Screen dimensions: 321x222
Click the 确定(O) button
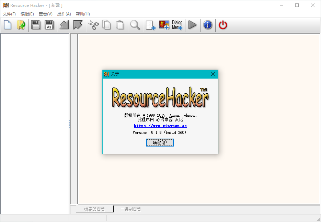(160, 142)
